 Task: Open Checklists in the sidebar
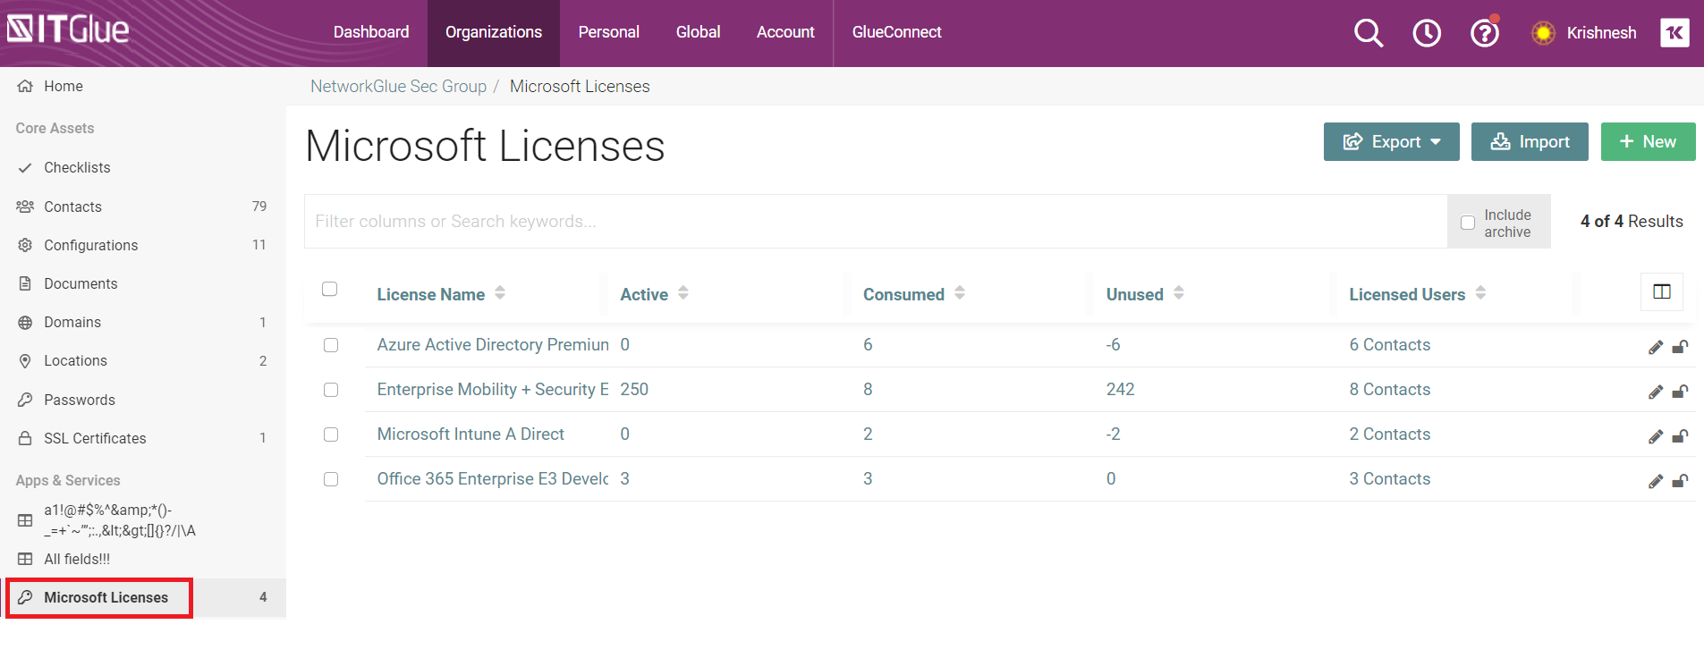point(77,167)
